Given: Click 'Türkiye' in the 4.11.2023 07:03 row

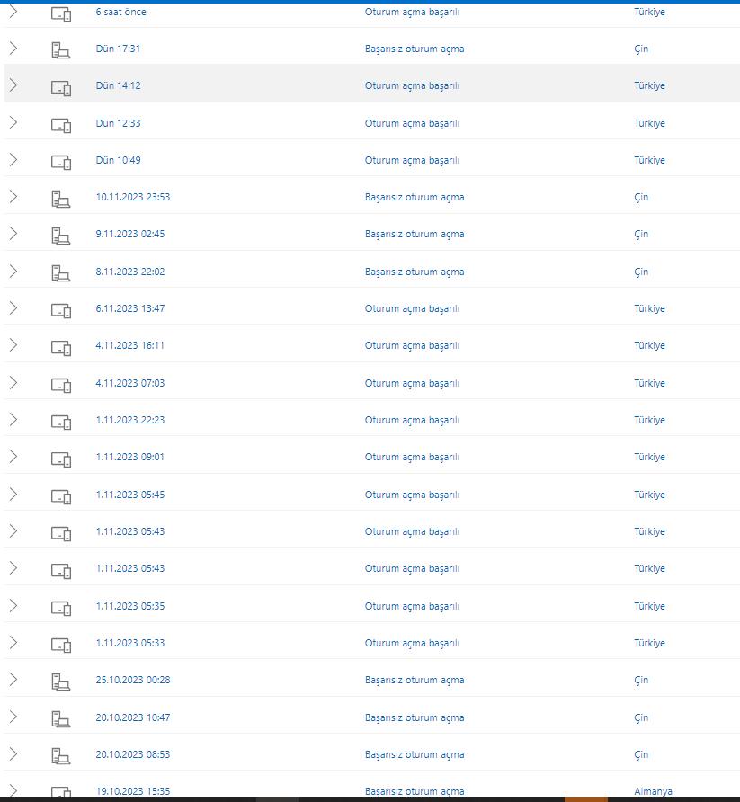Looking at the screenshot, I should pos(649,383).
